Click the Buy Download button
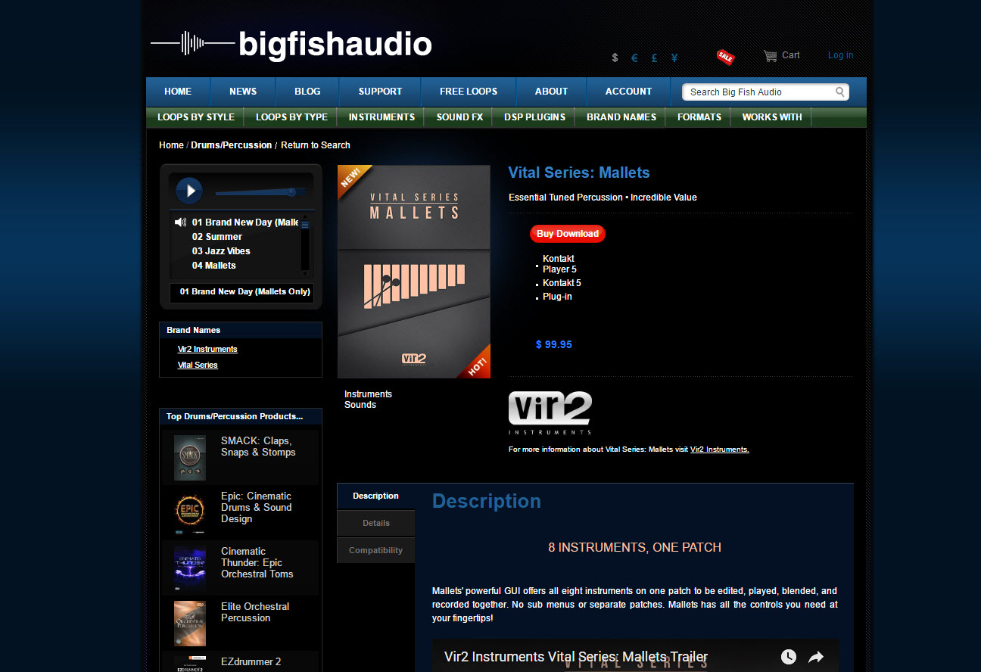Image resolution: width=981 pixels, height=672 pixels. coord(568,234)
